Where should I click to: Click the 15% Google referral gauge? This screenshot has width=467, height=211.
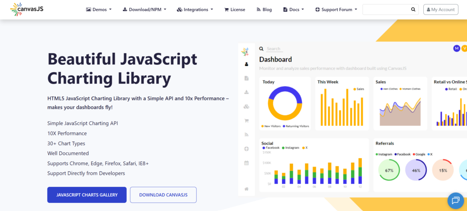click(443, 170)
